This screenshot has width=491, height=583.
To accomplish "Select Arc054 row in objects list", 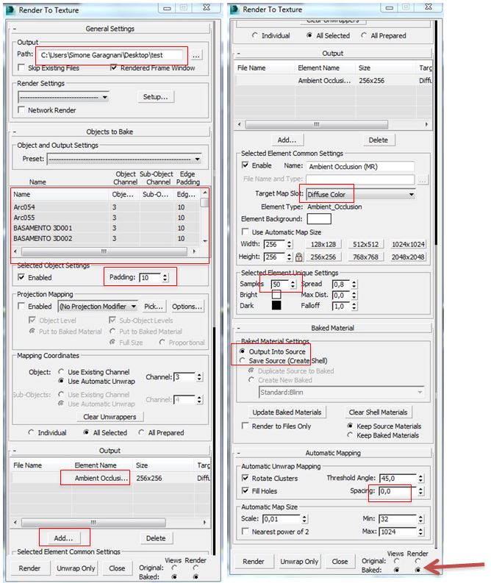I will coord(106,207).
